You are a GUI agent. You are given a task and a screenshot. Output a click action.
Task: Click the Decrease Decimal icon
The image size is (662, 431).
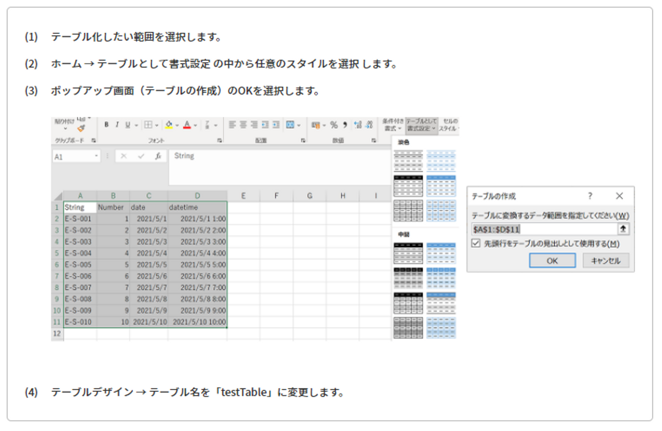369,125
